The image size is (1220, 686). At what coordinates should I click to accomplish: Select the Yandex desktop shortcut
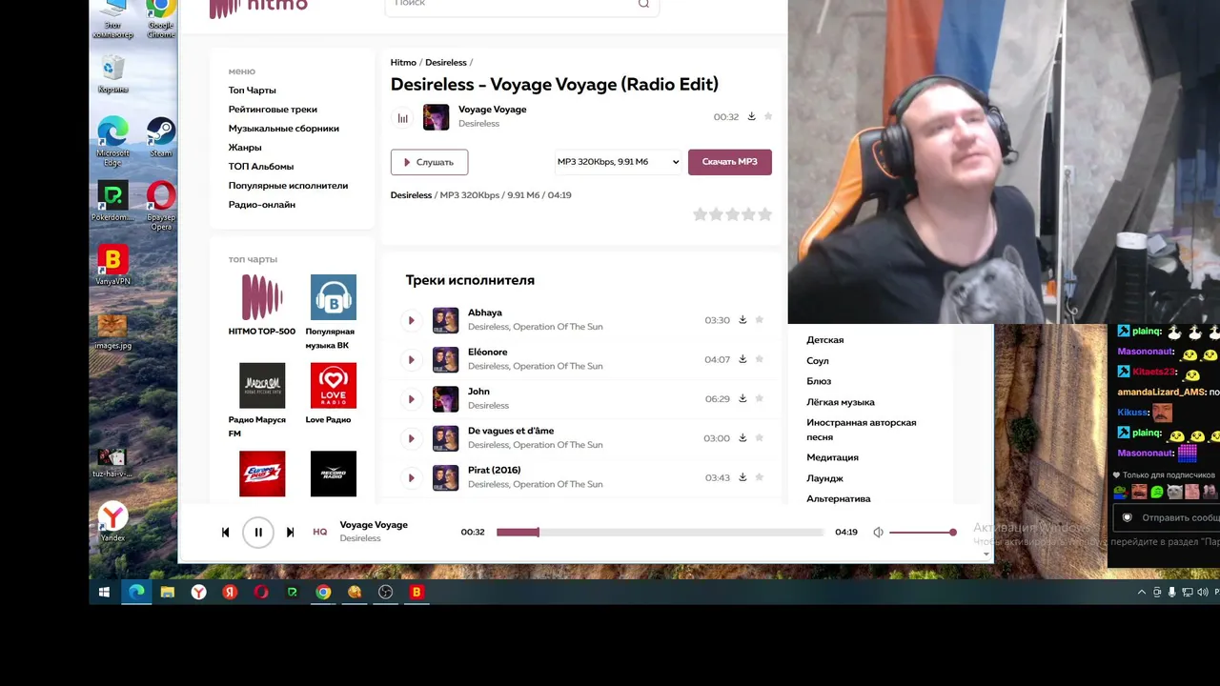click(x=112, y=522)
